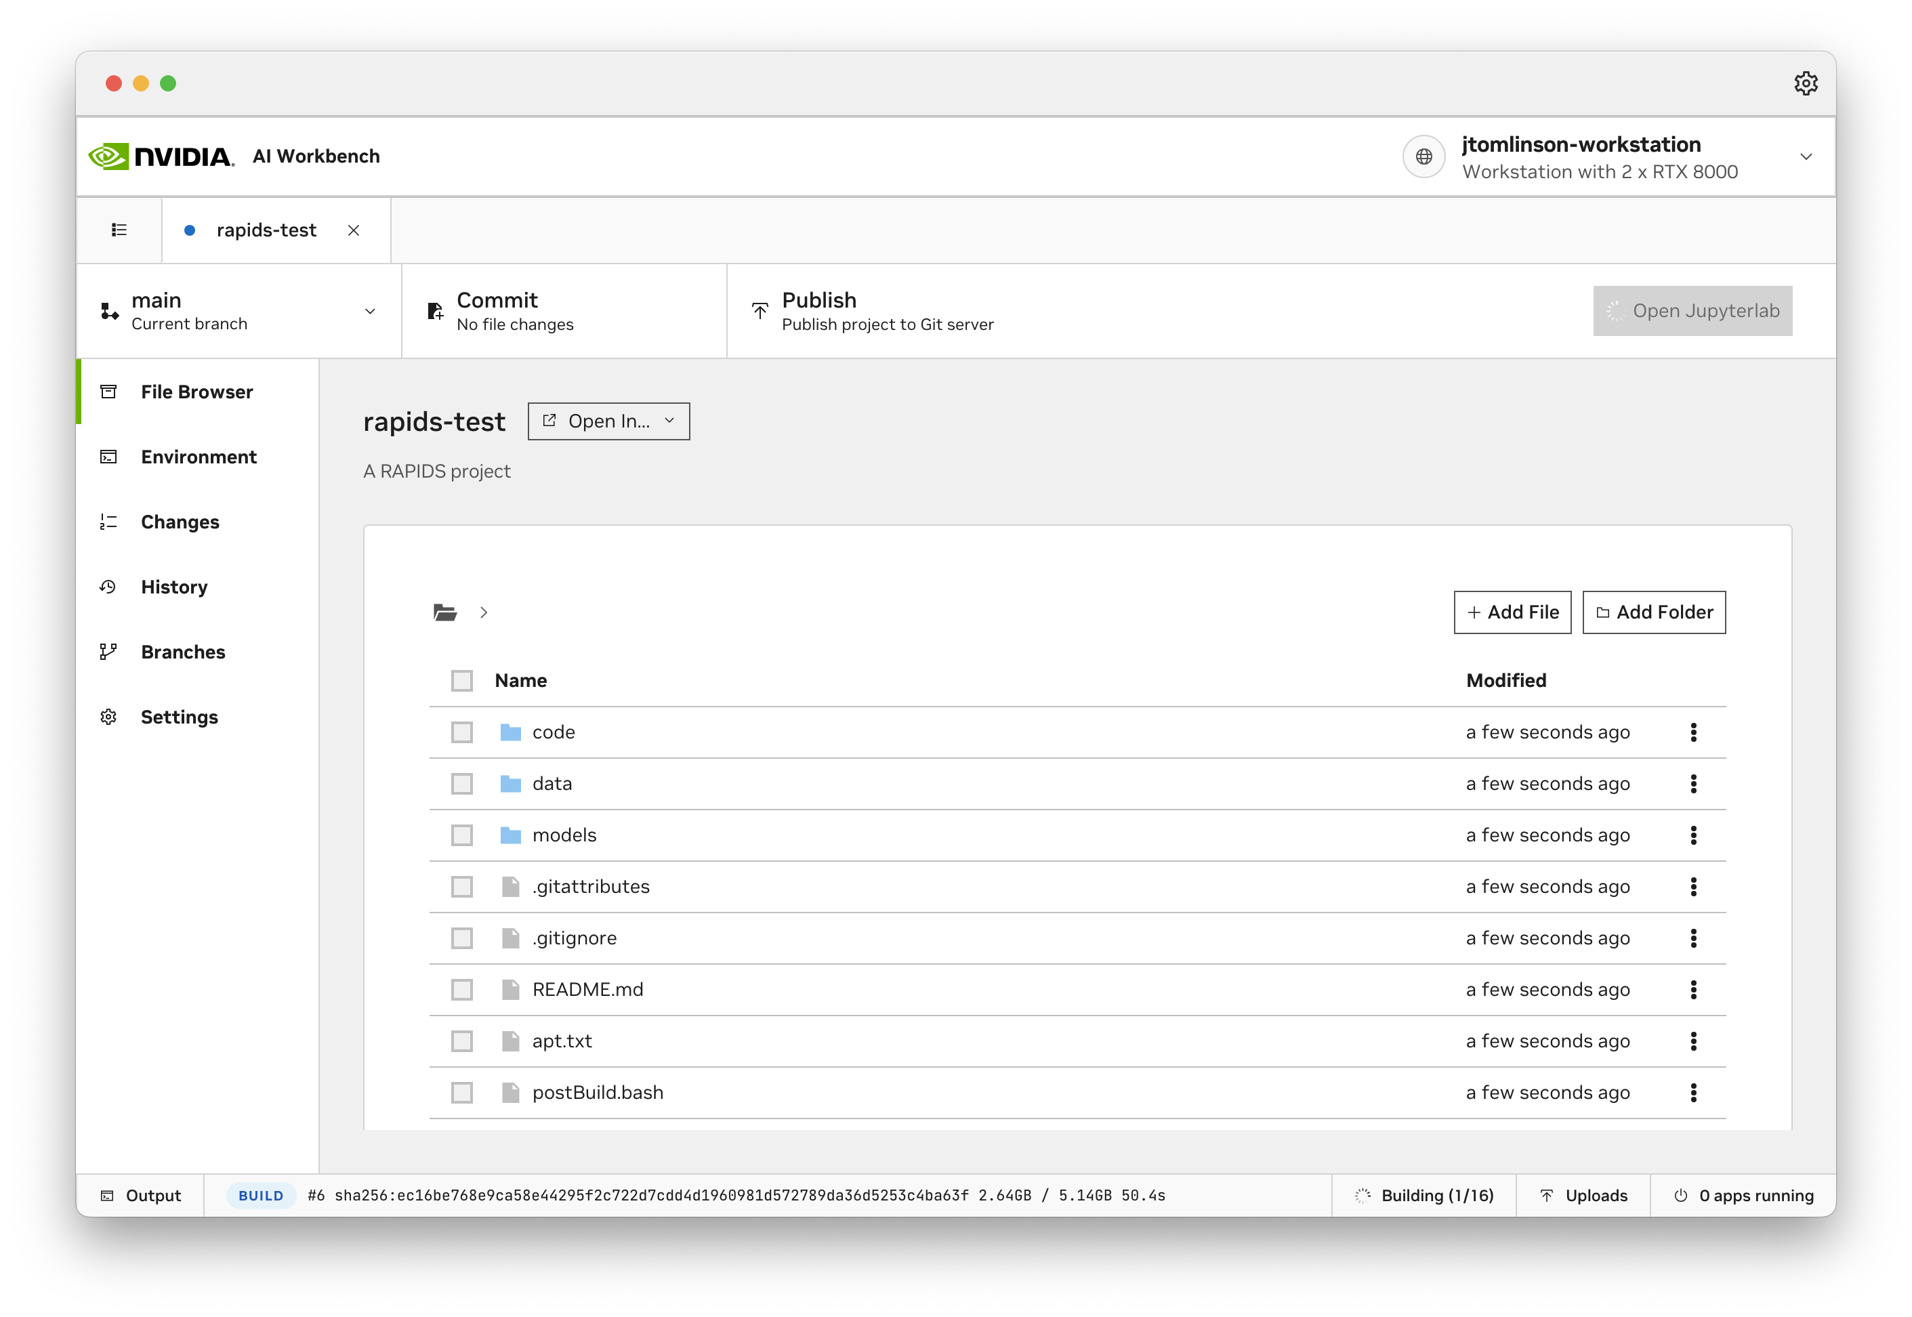Select all files via the Name header checkbox
Screen dimensions: 1912x1317
coord(461,680)
